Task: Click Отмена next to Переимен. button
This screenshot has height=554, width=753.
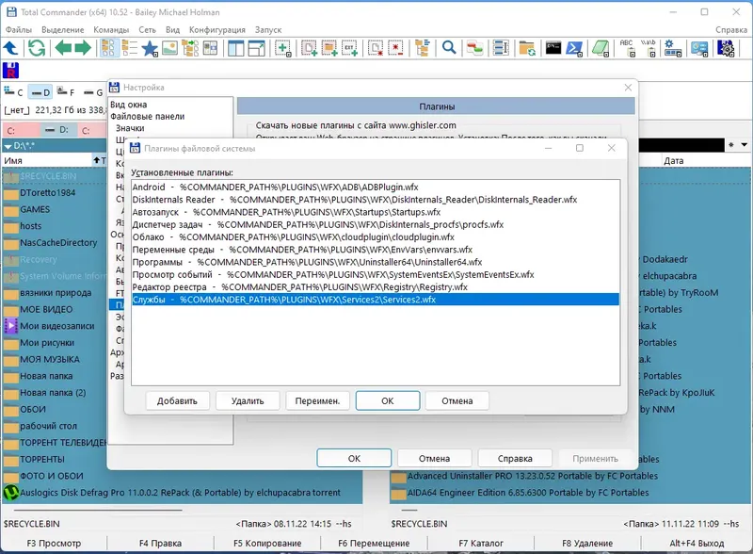Action: coord(457,400)
